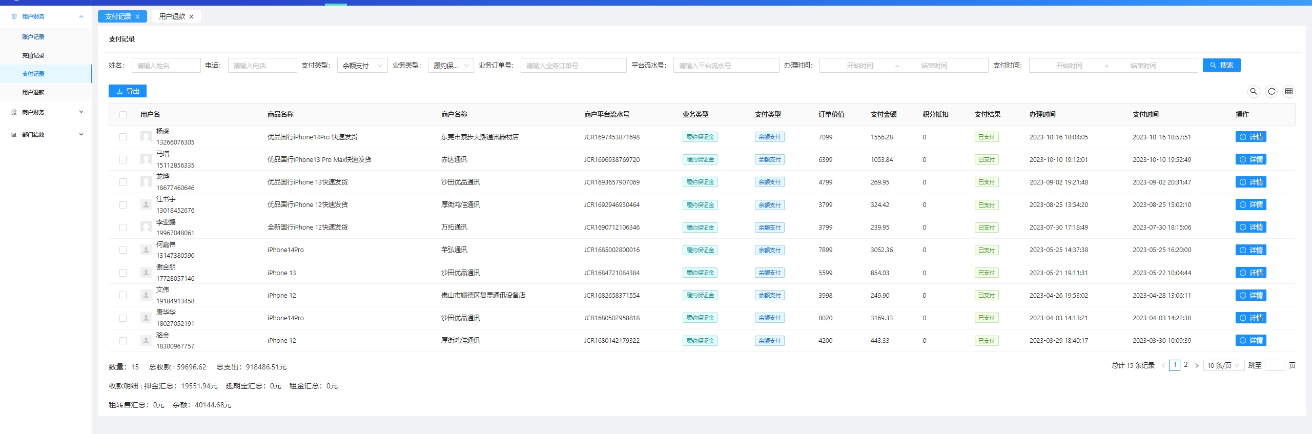Click 履约保证金 tag in 江书宇 row
The image size is (1312, 434).
coord(700,205)
